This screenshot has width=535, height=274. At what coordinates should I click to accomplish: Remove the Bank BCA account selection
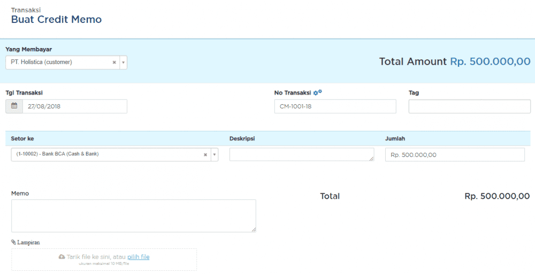pos(205,155)
